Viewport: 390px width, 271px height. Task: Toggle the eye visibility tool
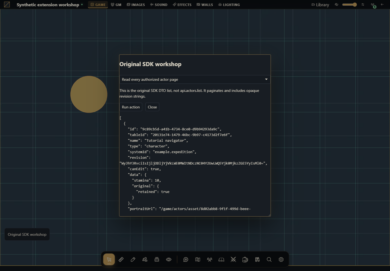[169, 260]
